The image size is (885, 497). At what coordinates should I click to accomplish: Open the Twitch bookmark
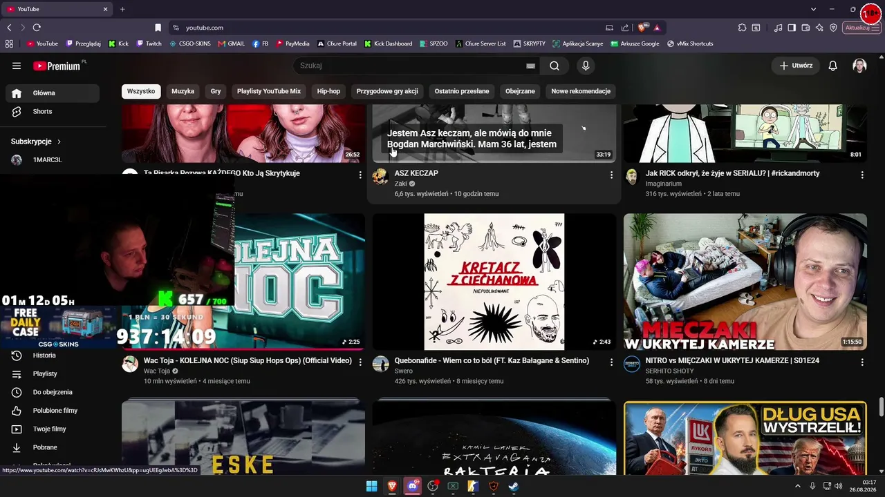click(x=149, y=43)
